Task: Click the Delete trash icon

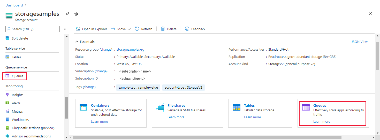Action: [163, 29]
